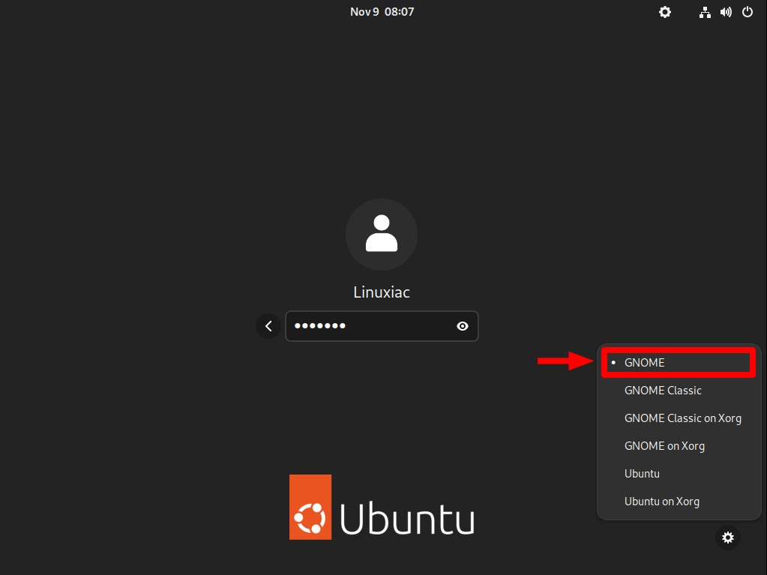Screen dimensions: 767x575
Task: Click the wired network status icon
Action: pyautogui.click(x=704, y=12)
